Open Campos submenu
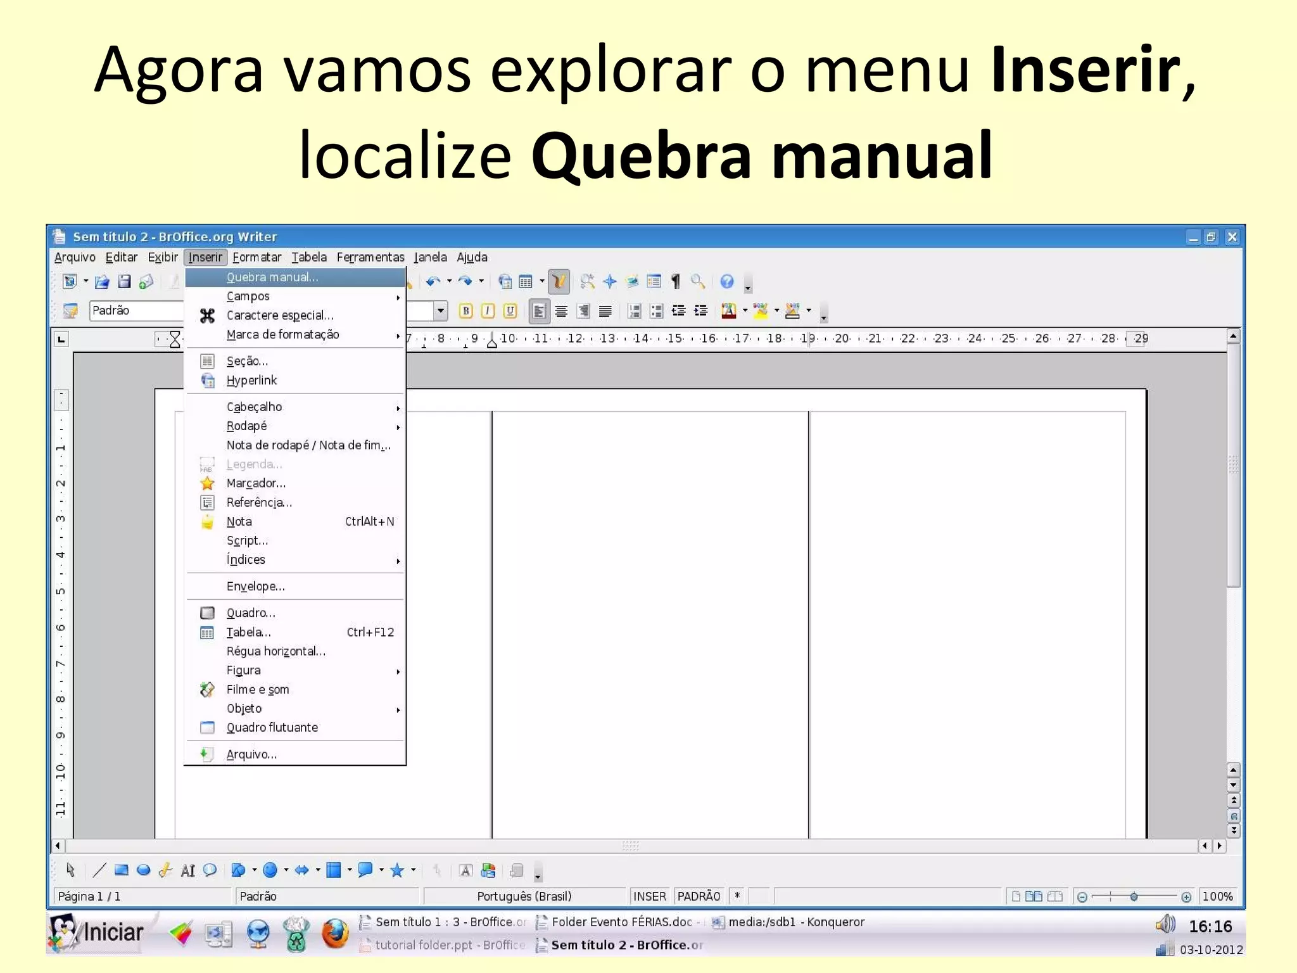 (295, 296)
